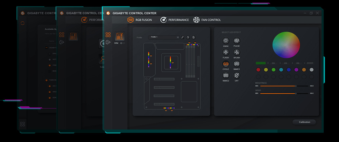Toggle the SYNC off switch

[123, 43]
